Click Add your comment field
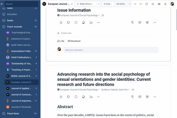The width and height of the screenshot is (177, 118). pos(111,50)
